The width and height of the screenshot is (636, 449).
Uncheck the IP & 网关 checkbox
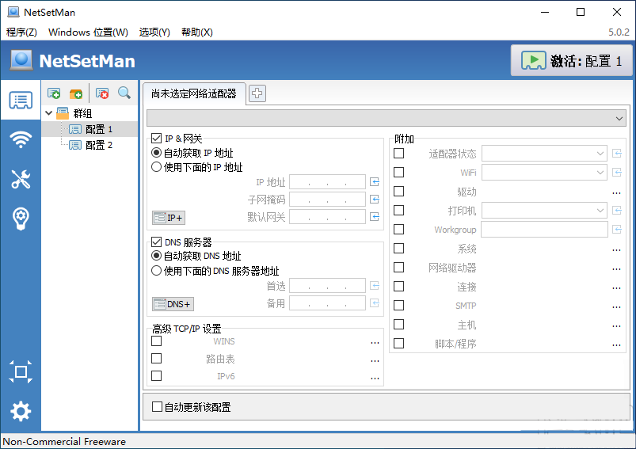click(x=156, y=139)
